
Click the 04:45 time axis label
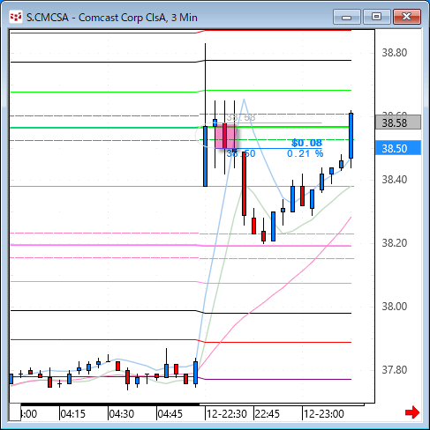point(170,414)
